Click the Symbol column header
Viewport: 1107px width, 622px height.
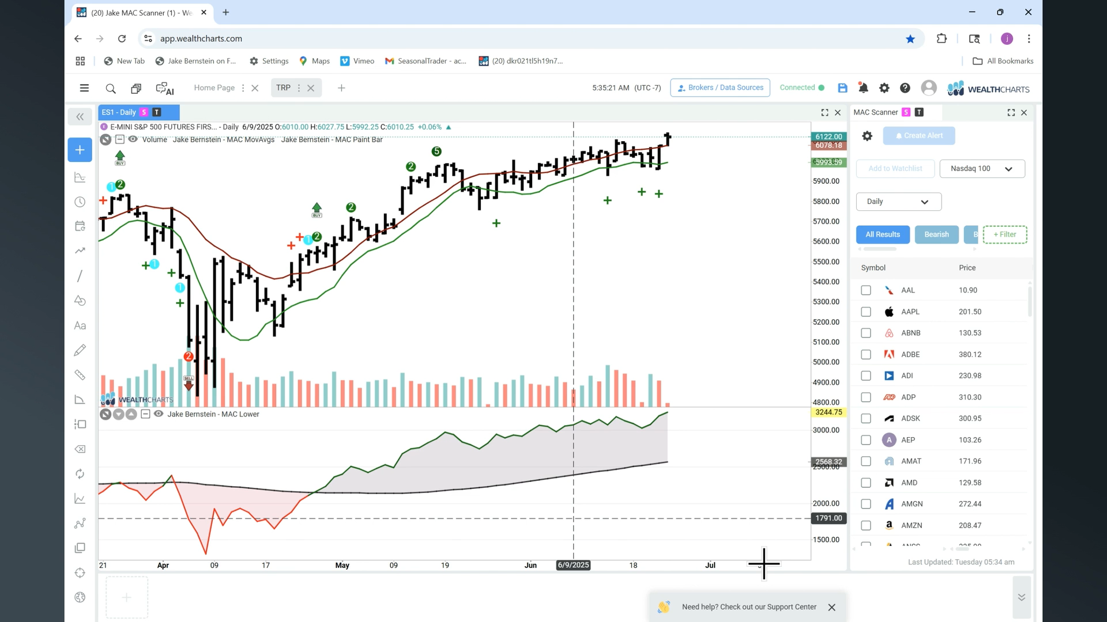pos(873,268)
